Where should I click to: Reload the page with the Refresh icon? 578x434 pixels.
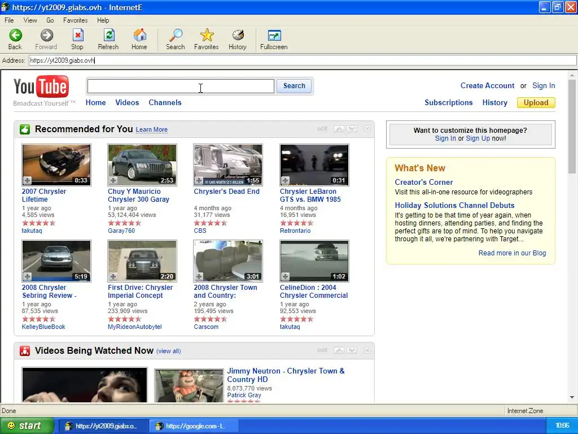click(x=108, y=39)
